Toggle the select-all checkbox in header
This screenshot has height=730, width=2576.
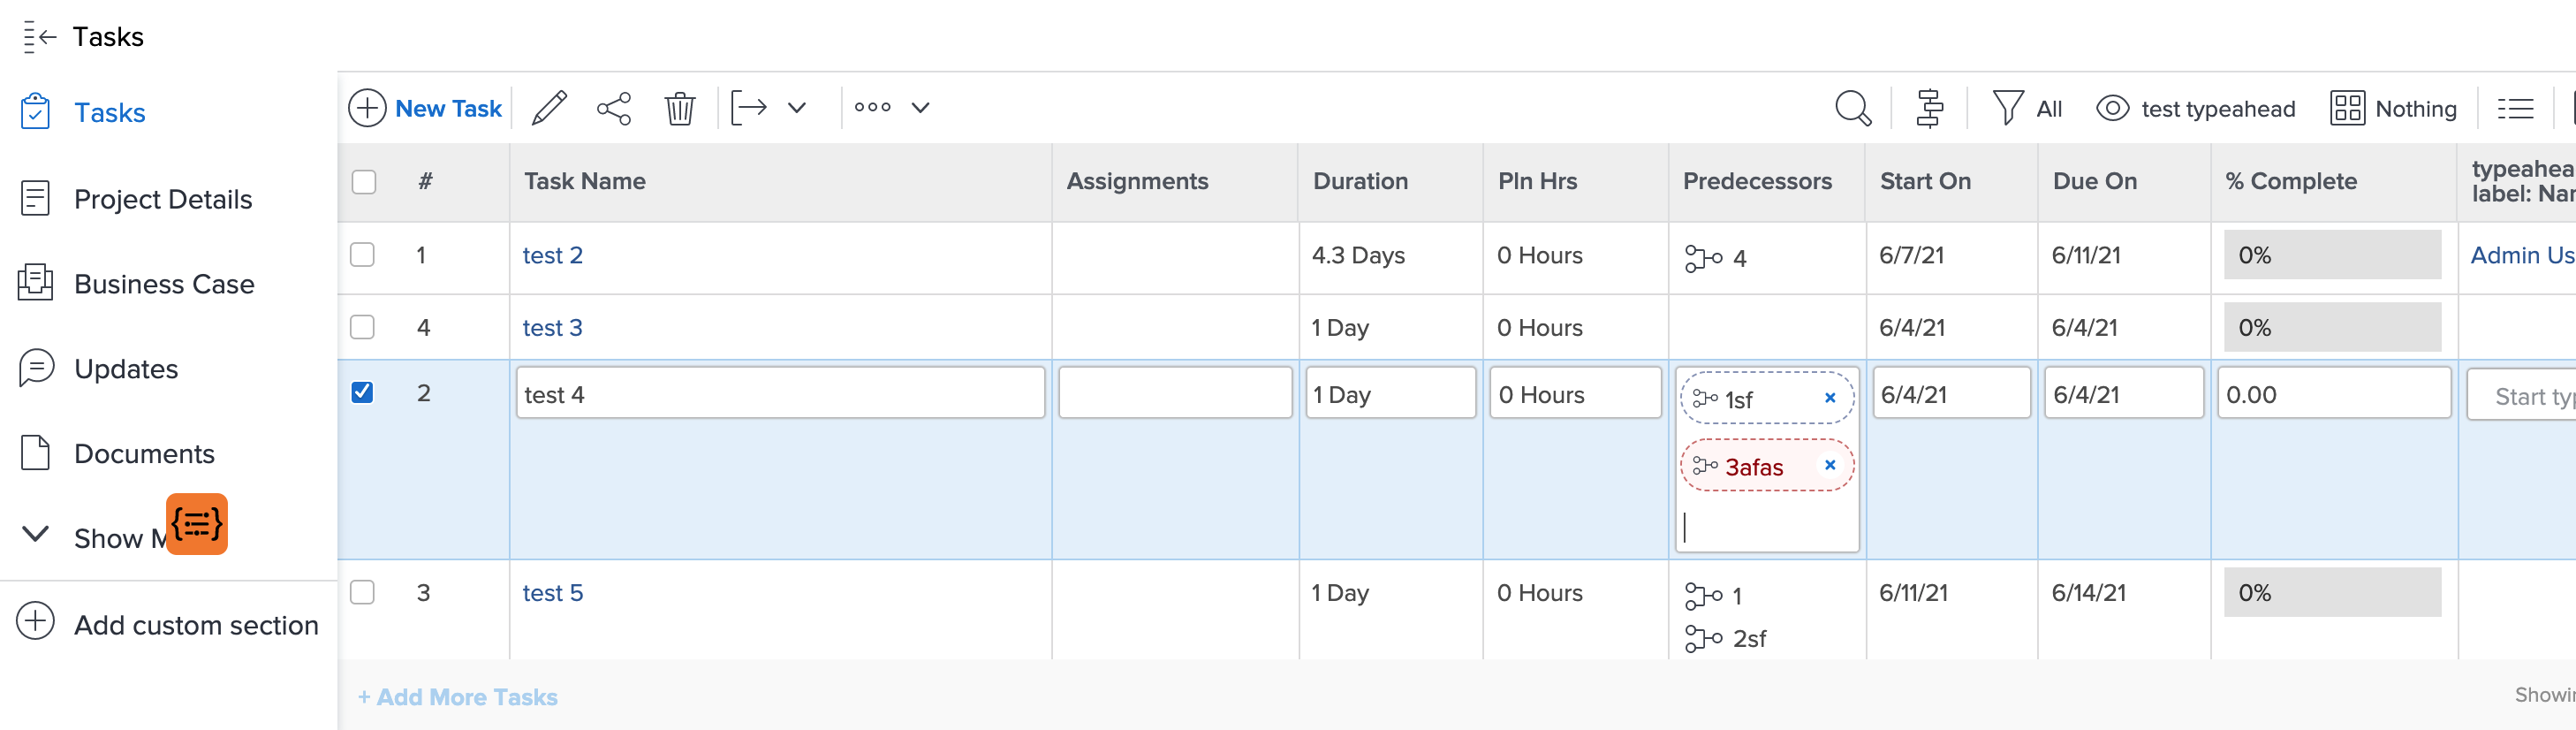[x=364, y=182]
